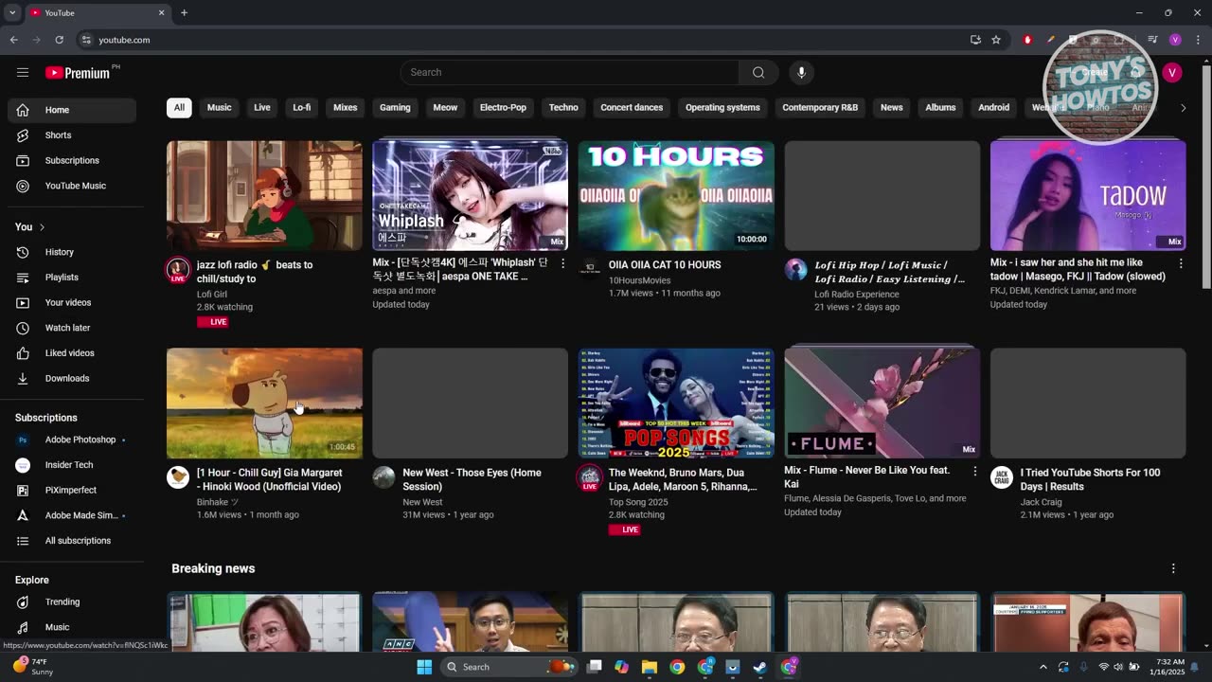Open File Explorer from taskbar
This screenshot has width=1212, height=682.
point(650,667)
